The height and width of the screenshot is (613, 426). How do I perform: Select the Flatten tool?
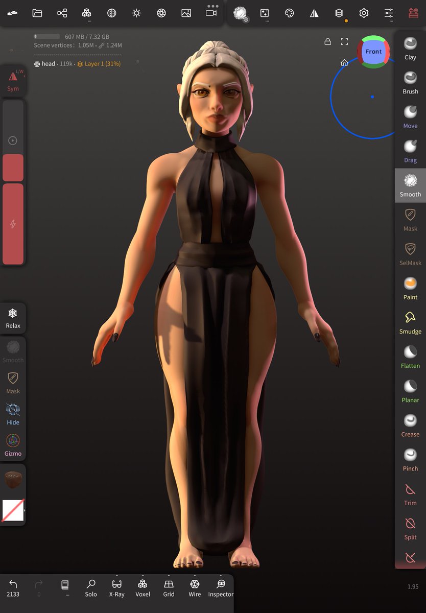pos(410,357)
